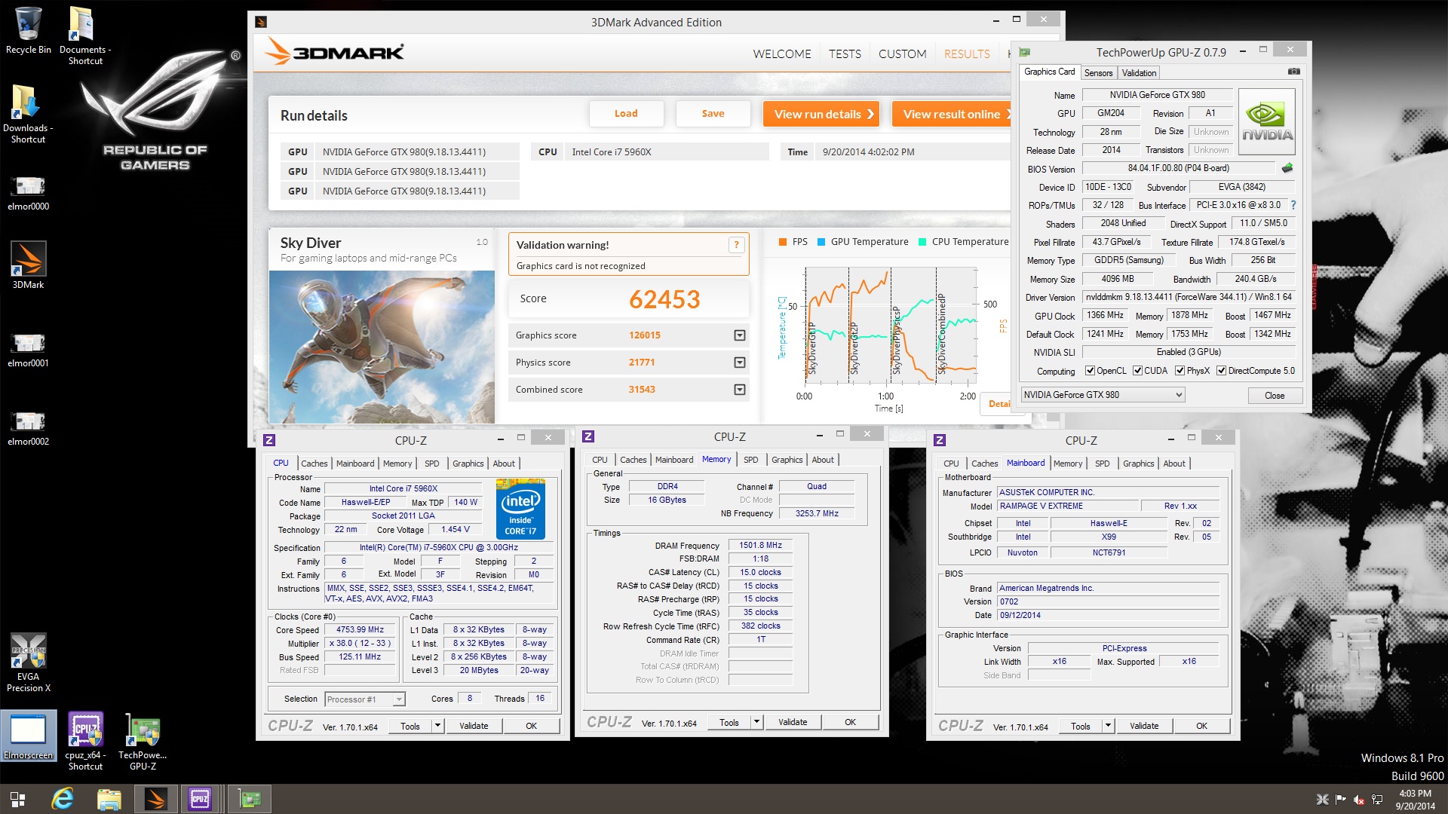The image size is (1448, 814).
Task: Open Caches tab in left CPU-Z window
Action: click(314, 464)
